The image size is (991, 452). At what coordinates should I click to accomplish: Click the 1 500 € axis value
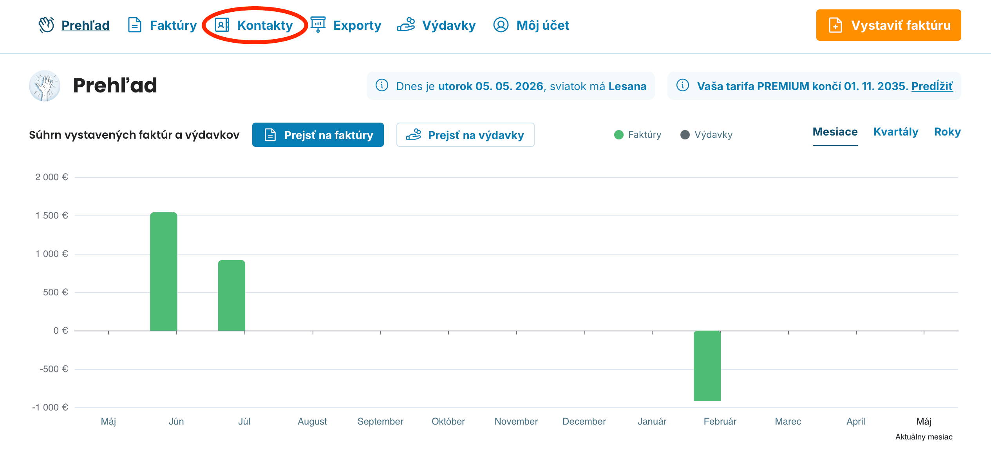tap(52, 215)
